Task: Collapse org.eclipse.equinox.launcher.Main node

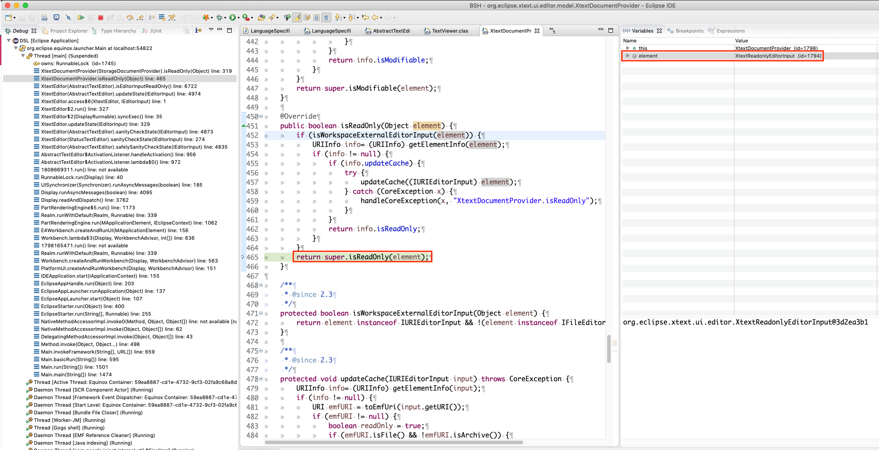Action: pos(16,48)
